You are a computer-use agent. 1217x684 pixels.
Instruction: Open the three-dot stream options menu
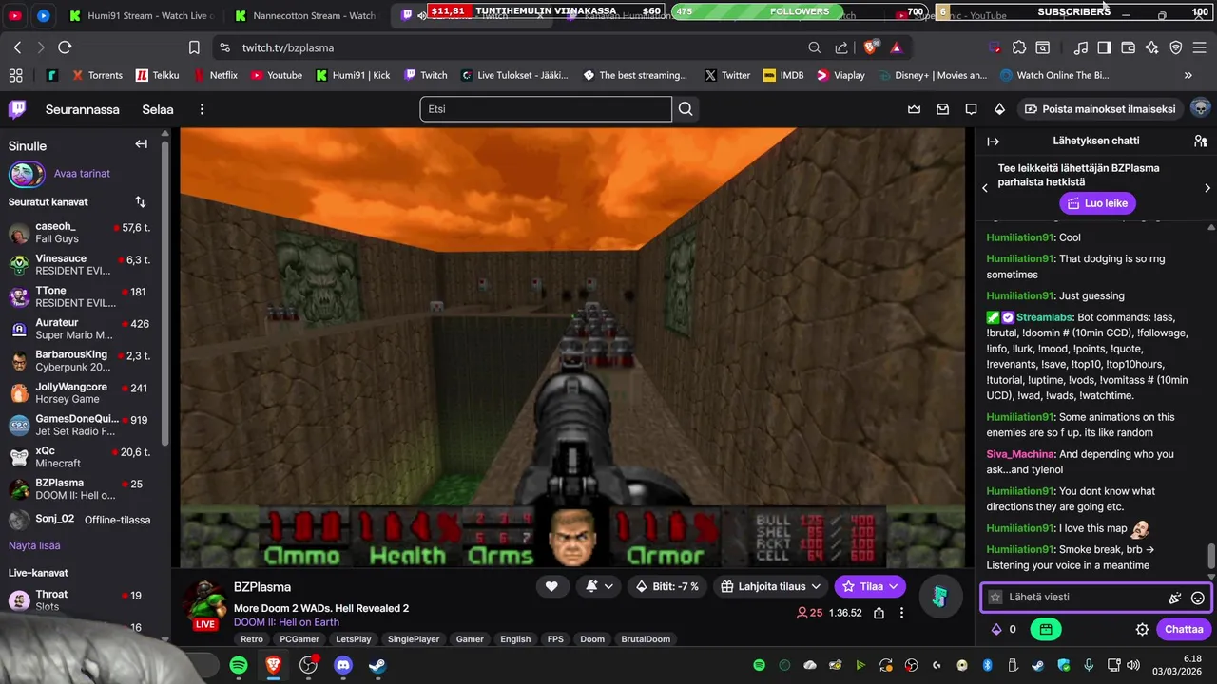point(902,613)
